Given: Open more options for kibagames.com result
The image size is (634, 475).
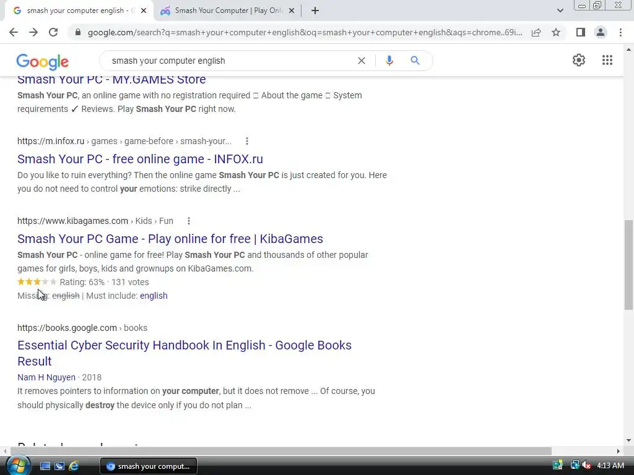Looking at the screenshot, I should pyautogui.click(x=189, y=221).
